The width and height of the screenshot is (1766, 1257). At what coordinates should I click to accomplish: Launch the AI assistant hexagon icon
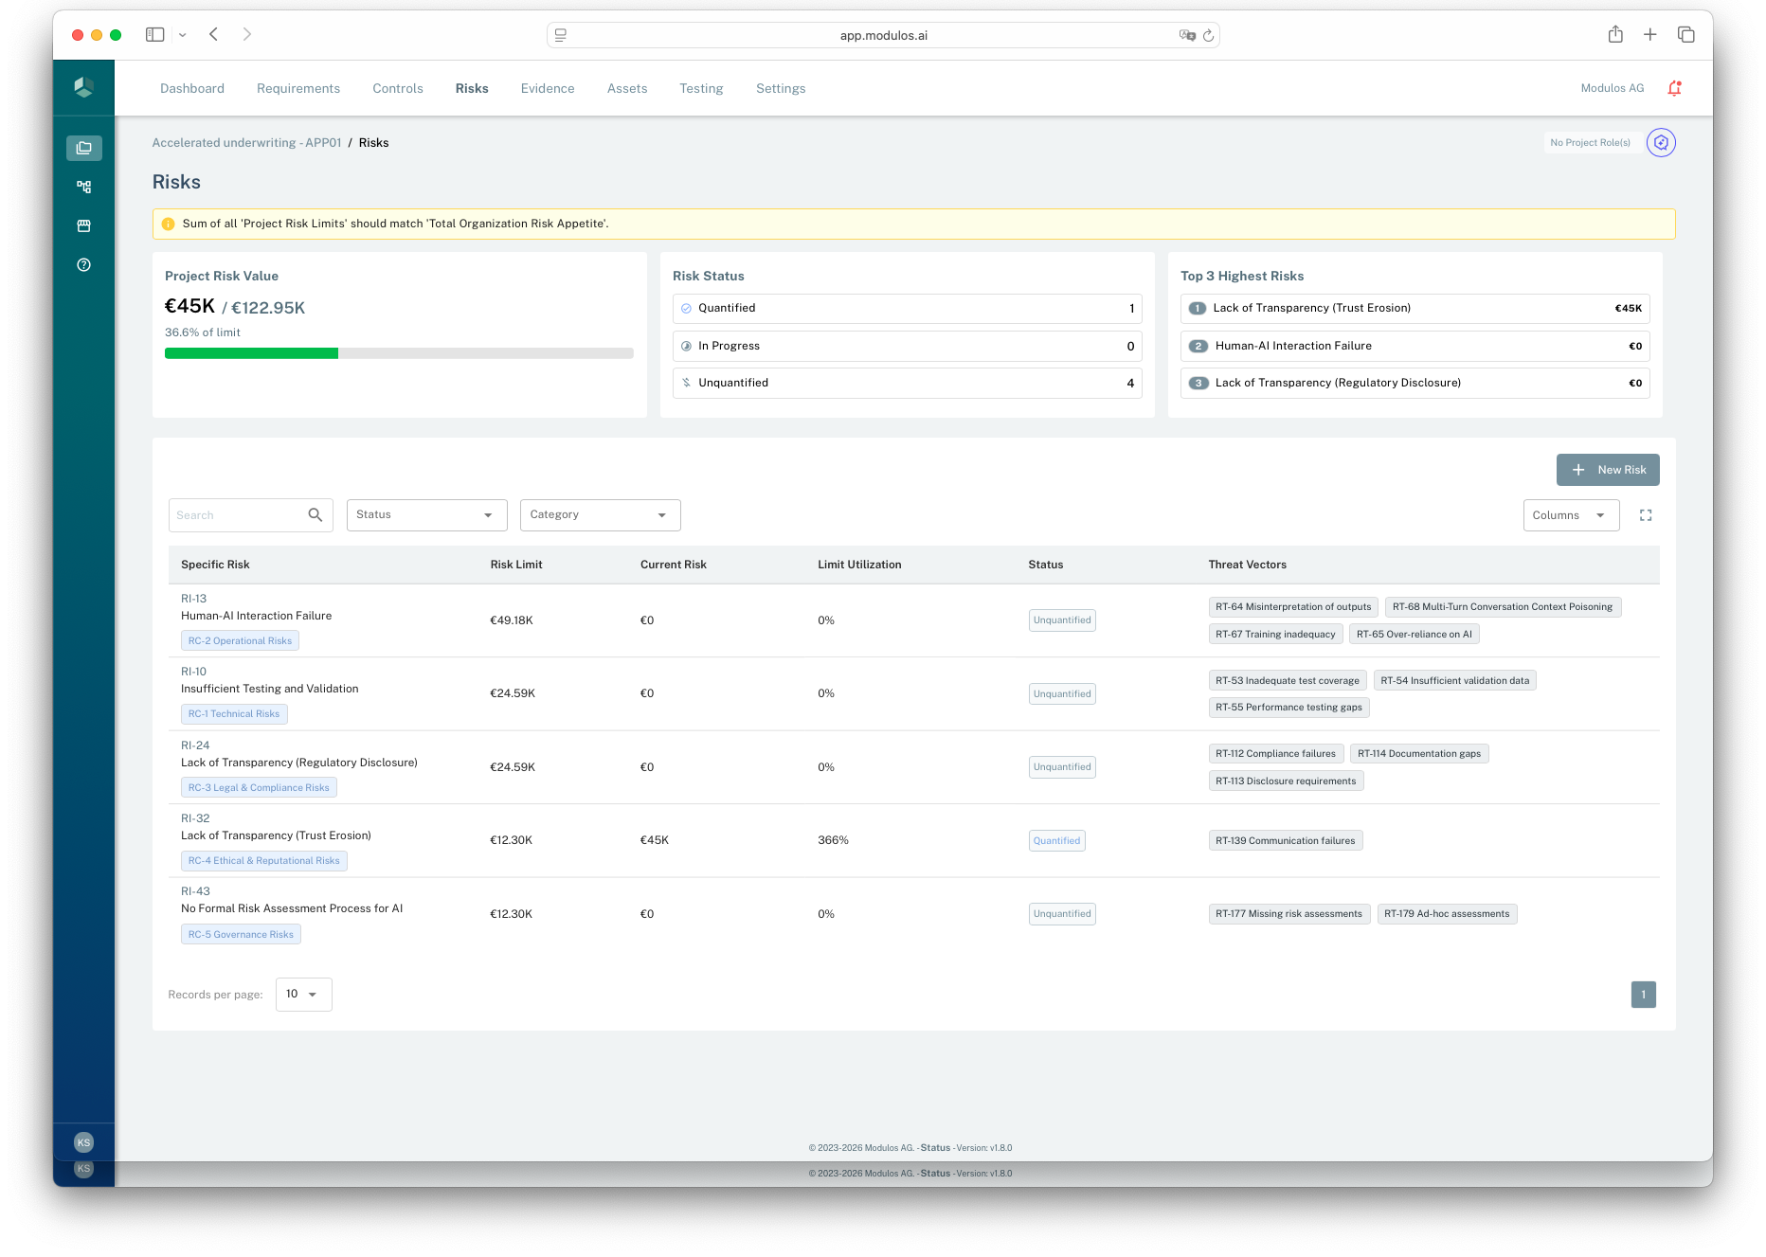[x=1661, y=142]
